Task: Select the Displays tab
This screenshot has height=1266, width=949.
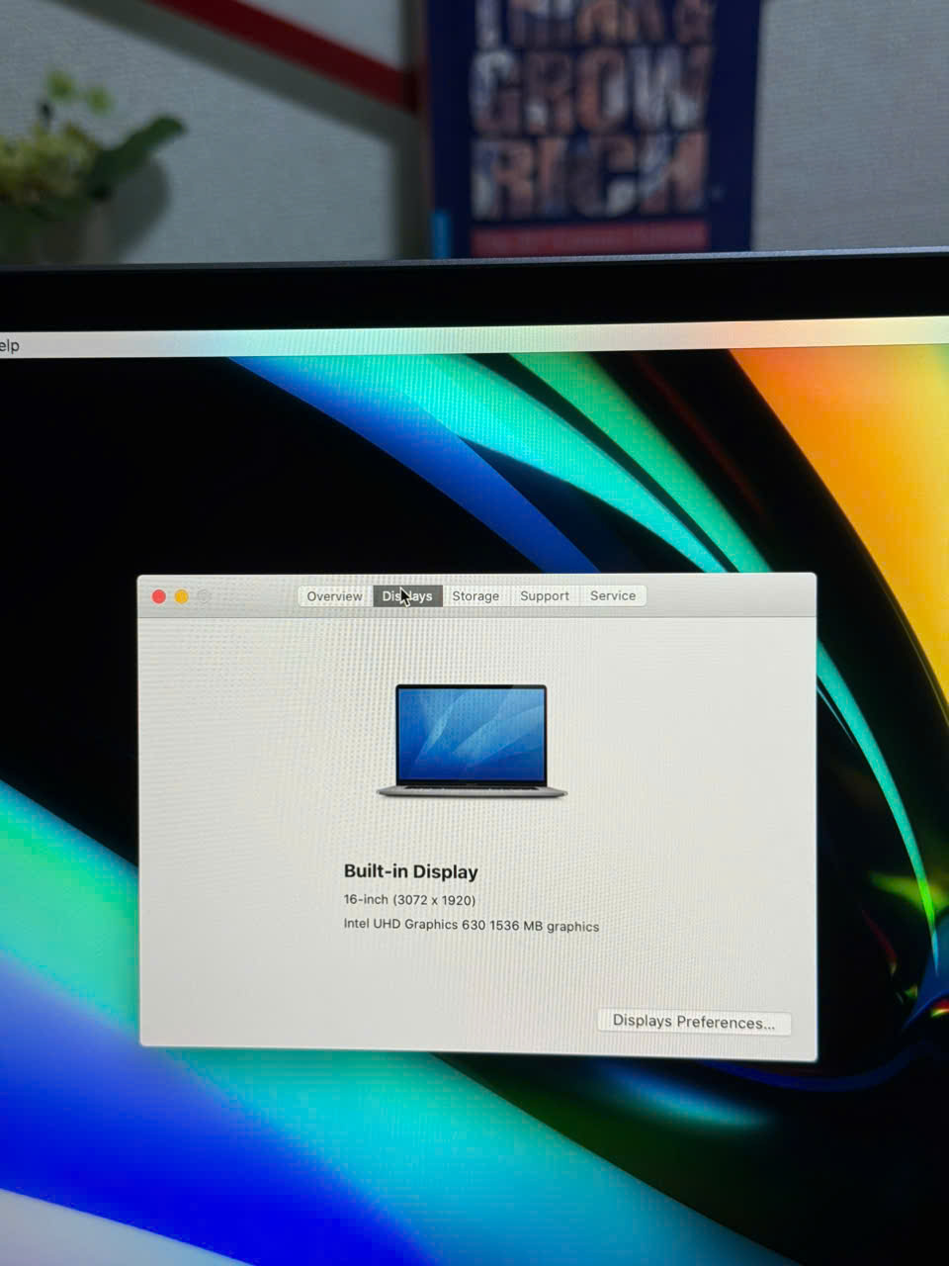Action: (x=407, y=596)
